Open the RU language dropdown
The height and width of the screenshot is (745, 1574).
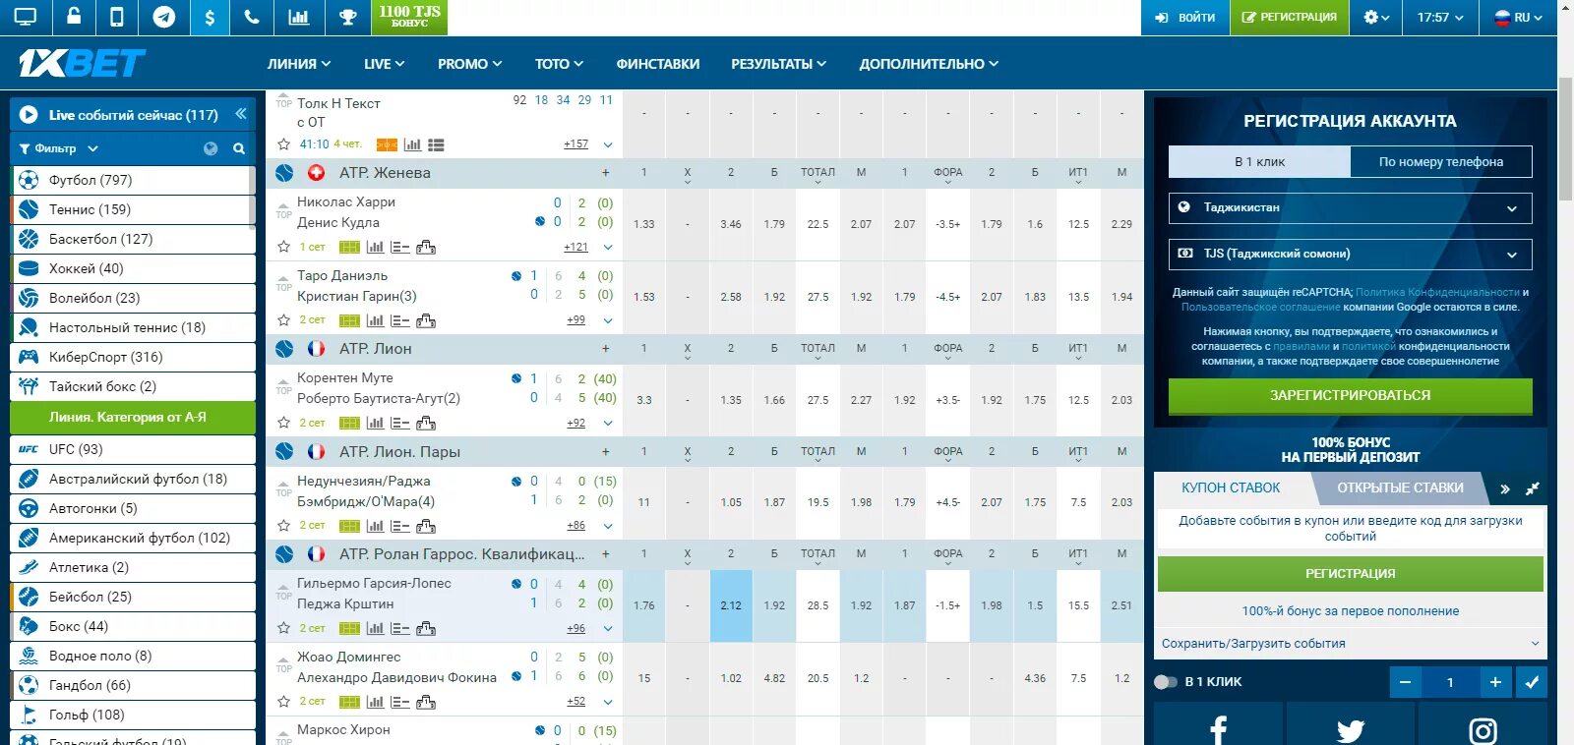pyautogui.click(x=1519, y=17)
